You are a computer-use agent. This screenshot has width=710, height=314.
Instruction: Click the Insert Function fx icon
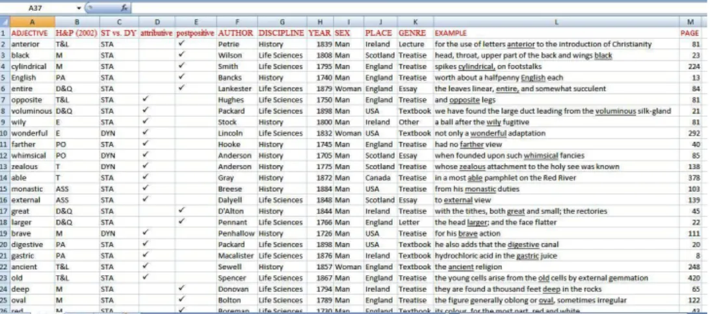(124, 8)
